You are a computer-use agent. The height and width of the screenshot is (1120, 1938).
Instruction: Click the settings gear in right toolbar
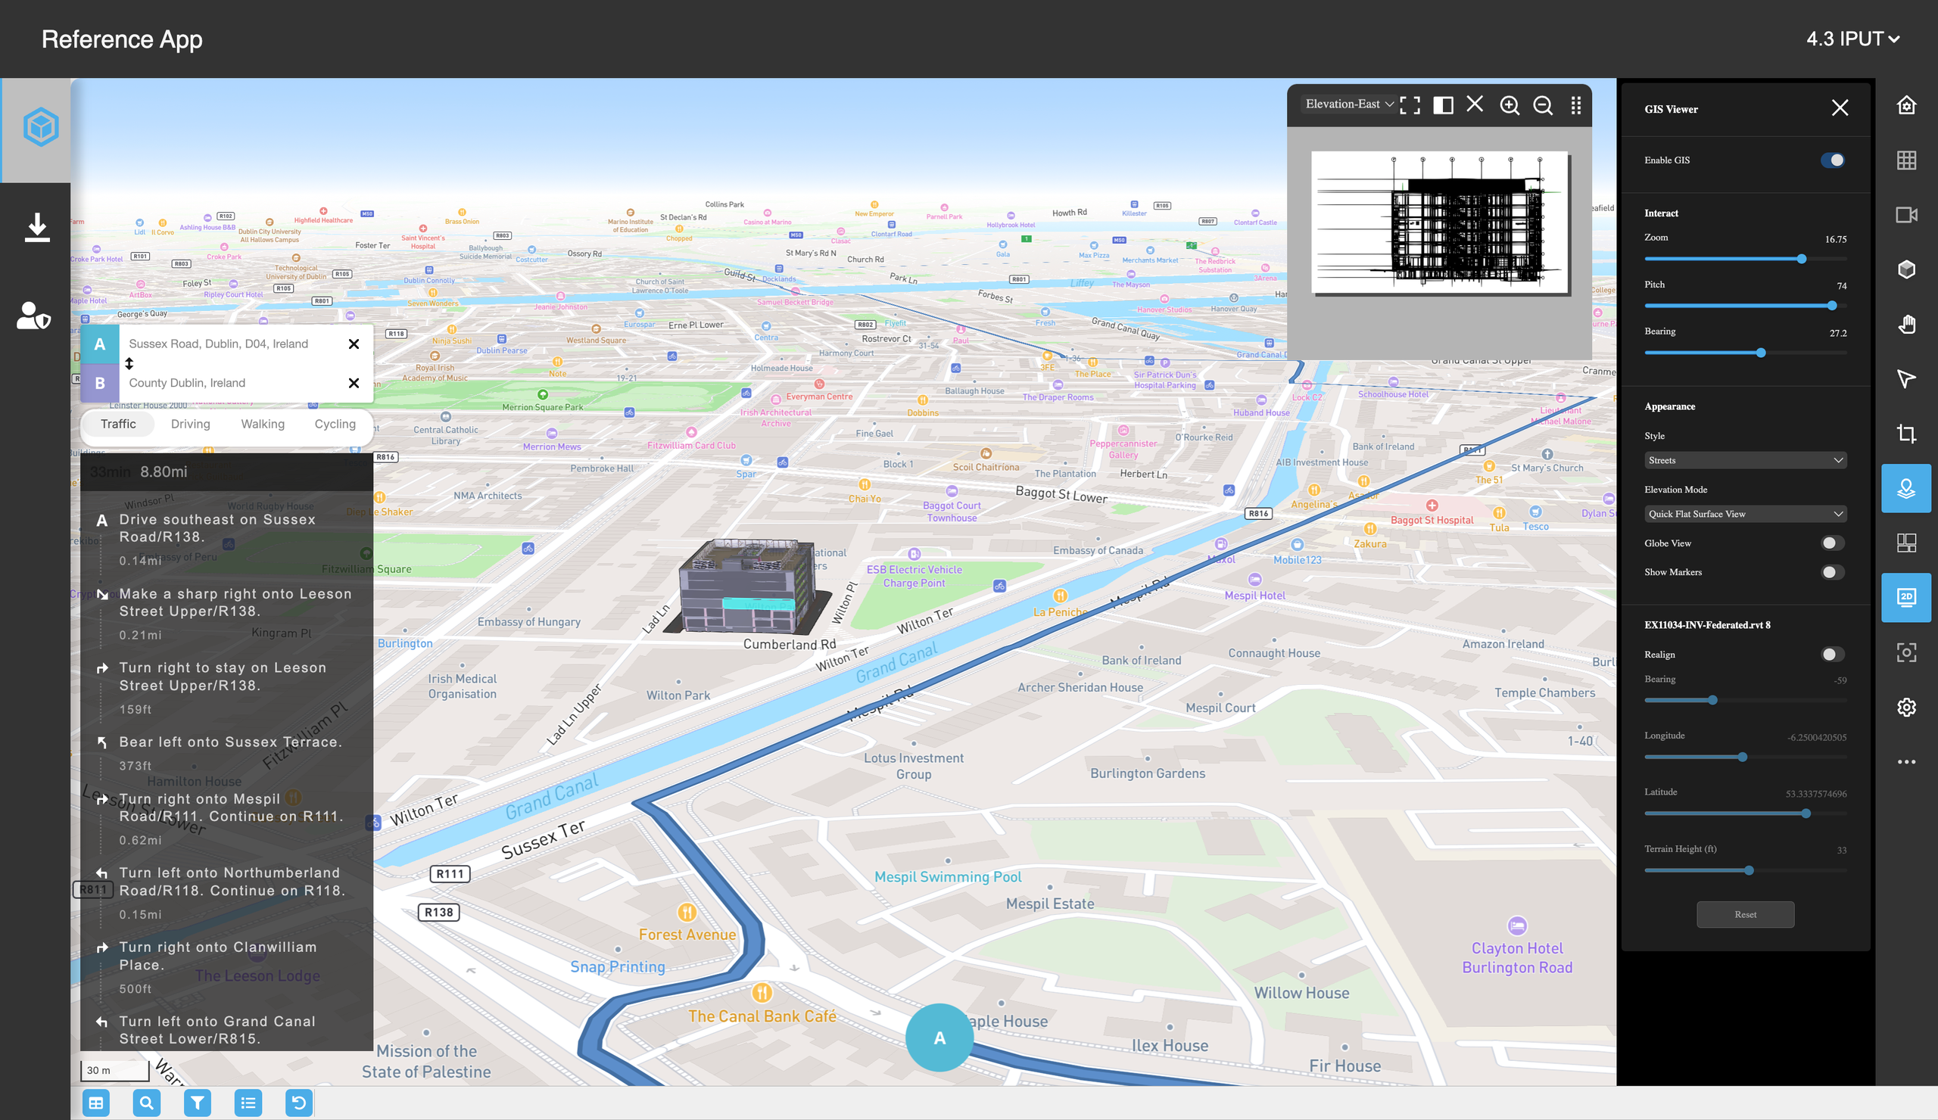point(1905,707)
